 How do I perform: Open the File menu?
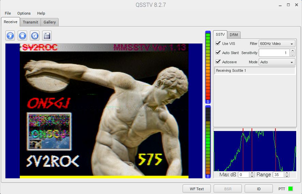click(8, 13)
